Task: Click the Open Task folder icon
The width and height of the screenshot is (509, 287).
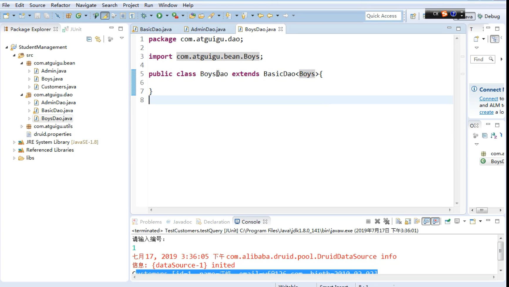Action: coord(201,16)
